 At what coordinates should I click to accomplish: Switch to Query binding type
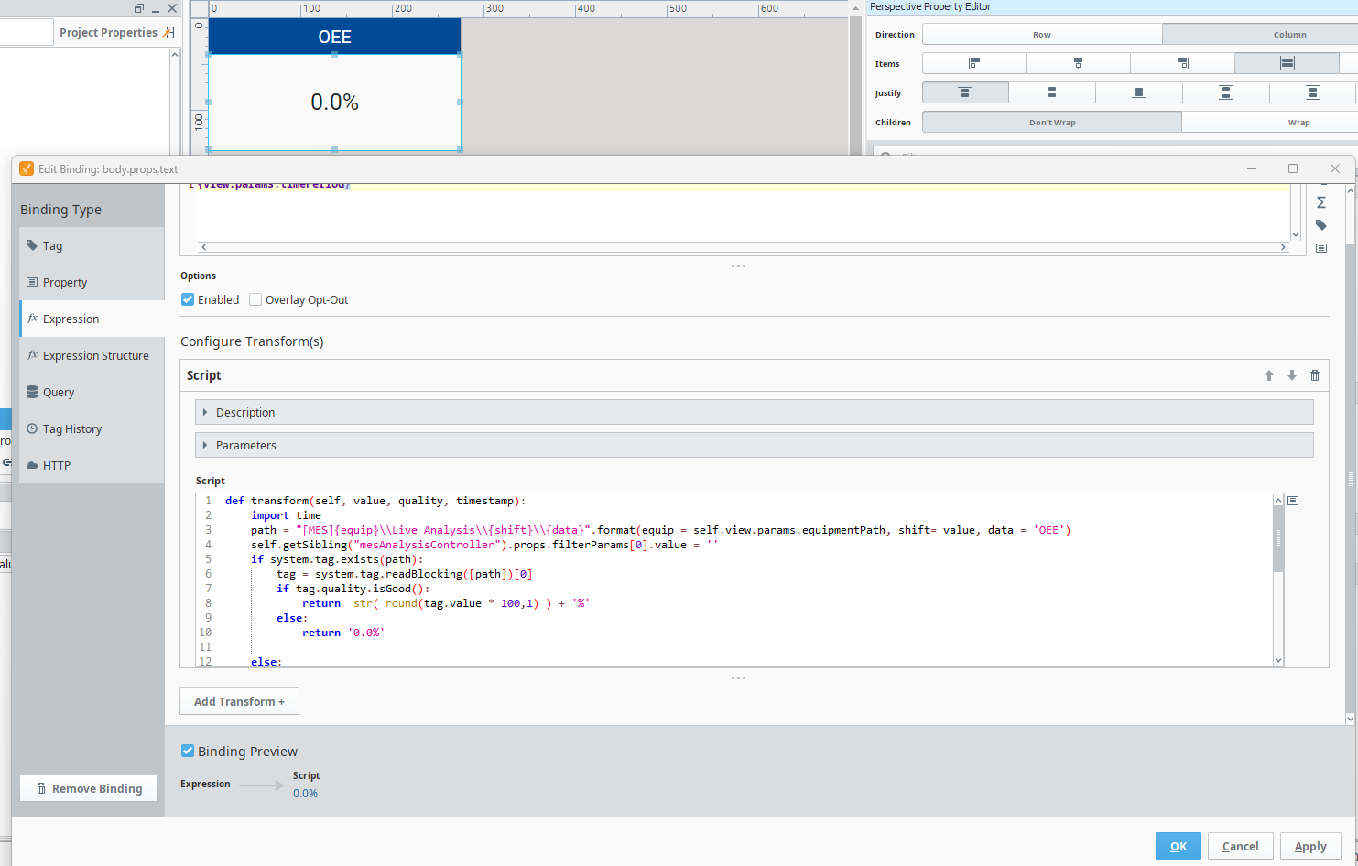[59, 392]
